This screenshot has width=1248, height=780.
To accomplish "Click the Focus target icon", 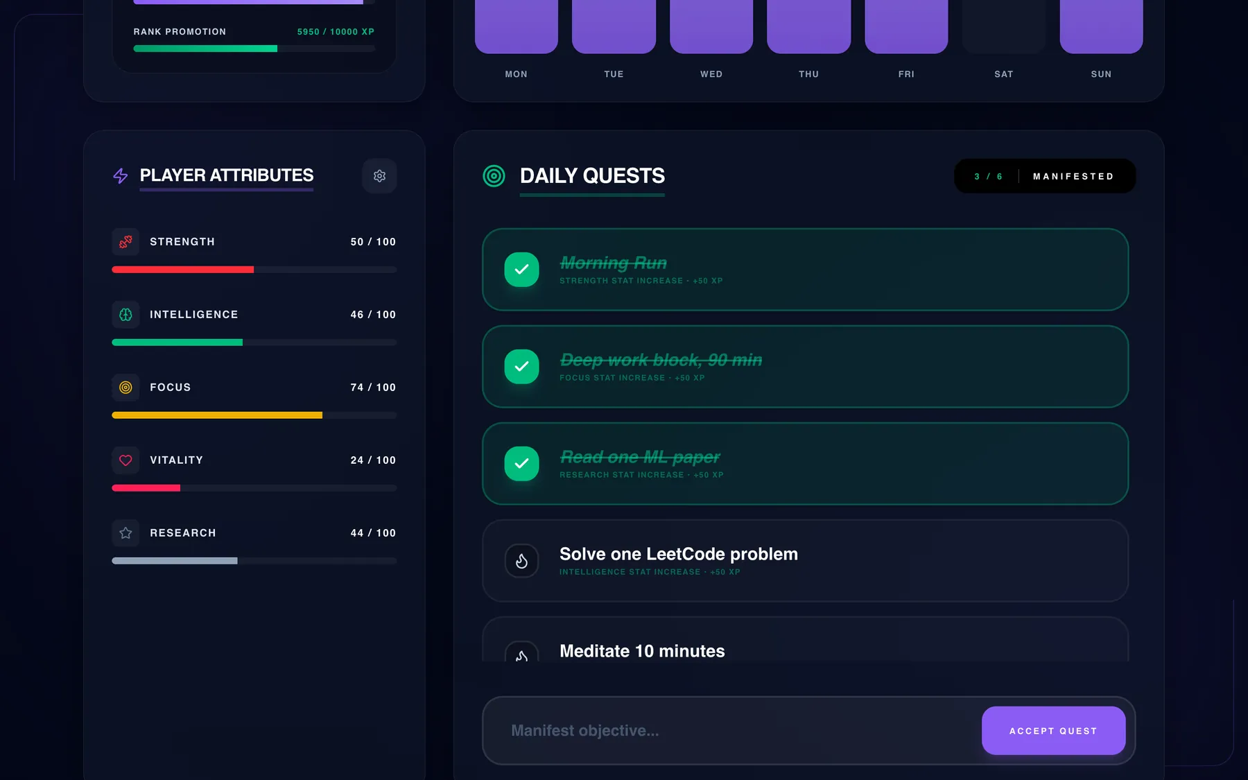I will [125, 388].
